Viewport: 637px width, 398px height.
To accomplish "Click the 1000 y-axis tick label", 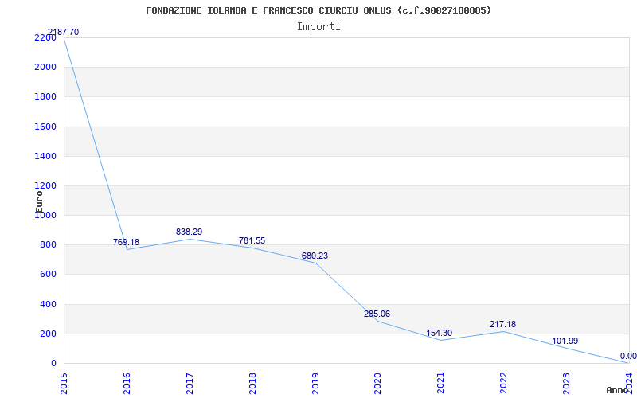I will pyautogui.click(x=45, y=216).
